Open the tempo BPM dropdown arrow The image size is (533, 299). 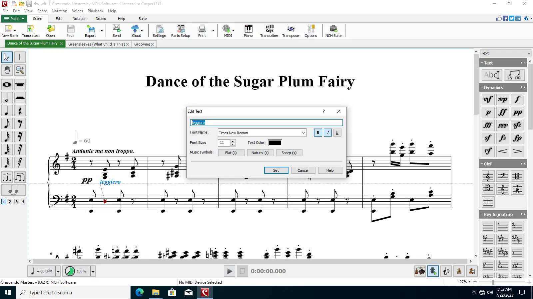point(58,271)
